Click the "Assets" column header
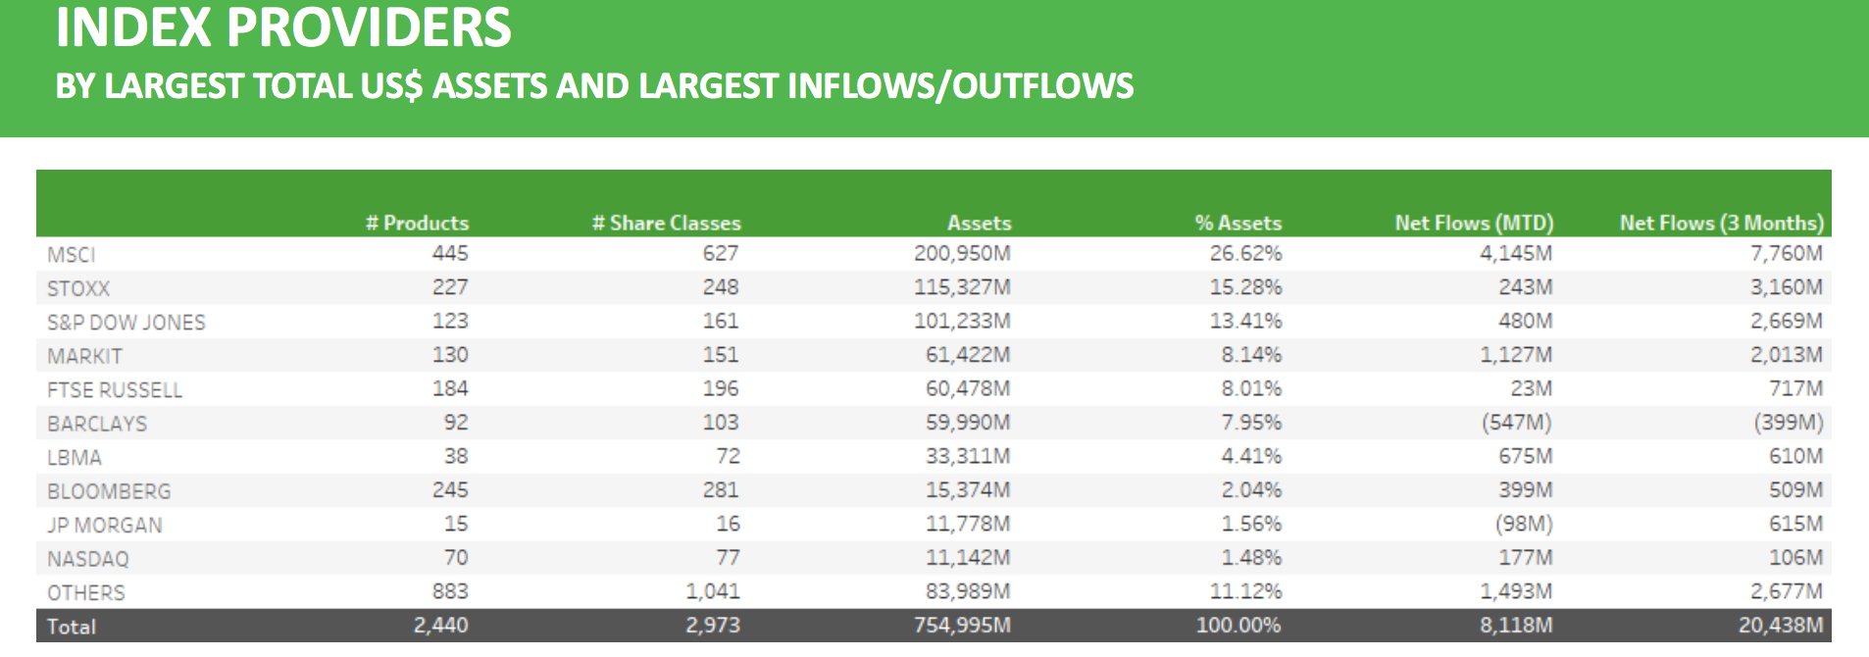 pyautogui.click(x=979, y=223)
